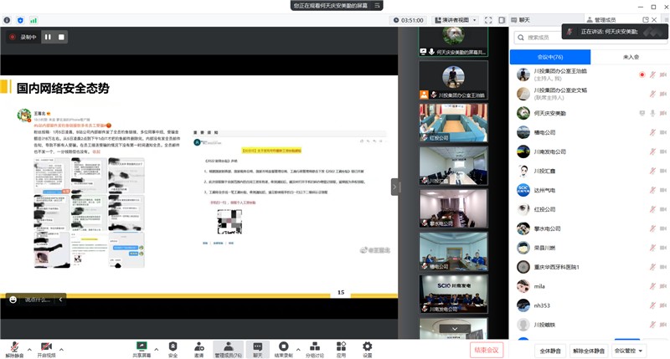Switch to the 未入会 tab
Viewport: 670px width, 359px height.
[x=630, y=57]
